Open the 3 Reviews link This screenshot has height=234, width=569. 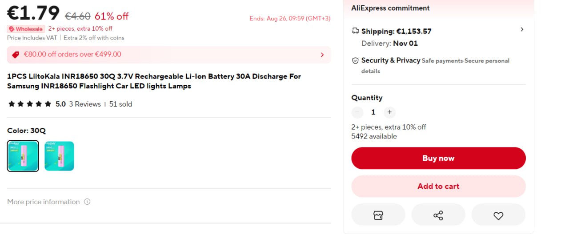[84, 104]
